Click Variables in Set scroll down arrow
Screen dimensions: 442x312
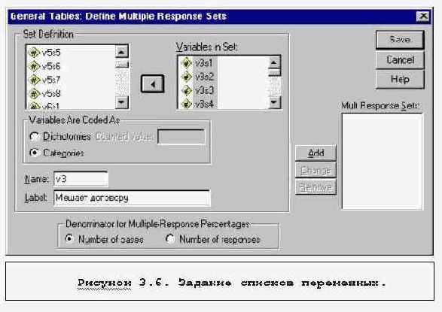(274, 102)
